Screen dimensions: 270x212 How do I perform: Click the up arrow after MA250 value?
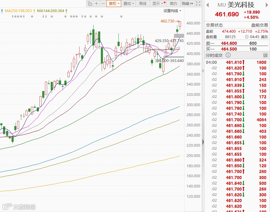[34, 11]
